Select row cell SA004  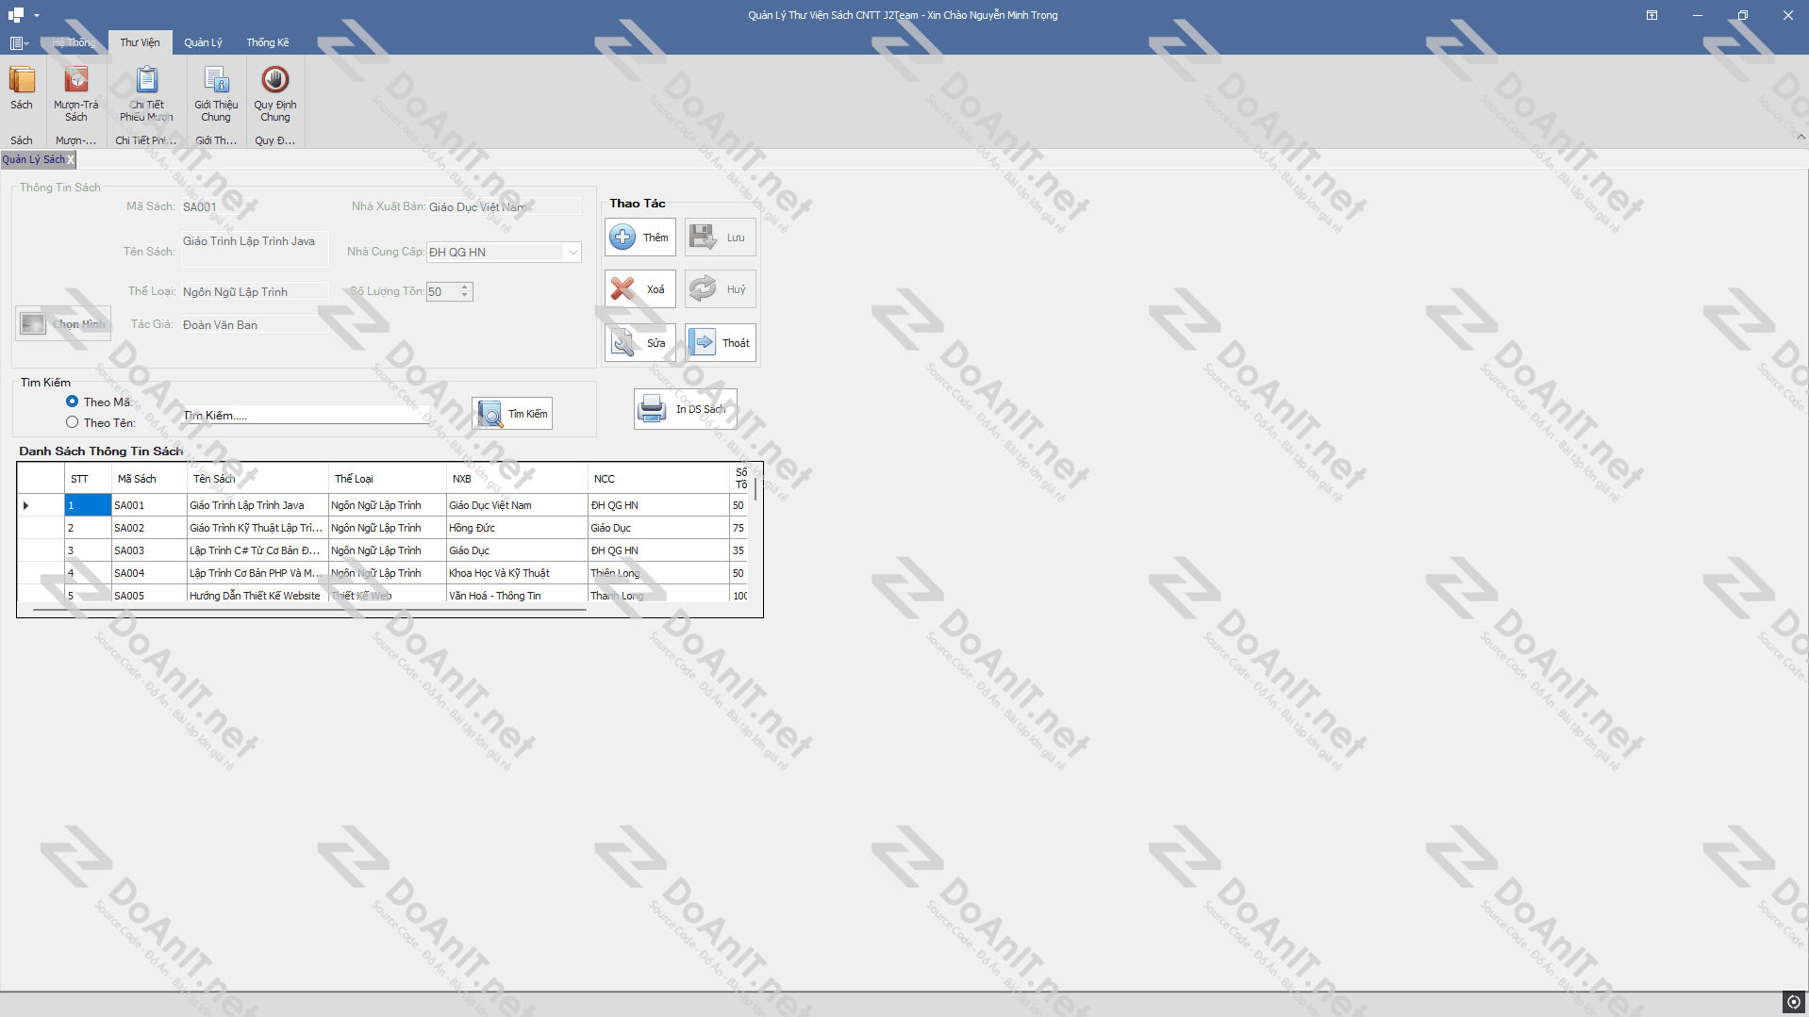tap(149, 573)
